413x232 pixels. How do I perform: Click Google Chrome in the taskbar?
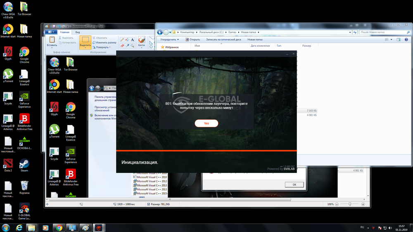[x=59, y=227]
